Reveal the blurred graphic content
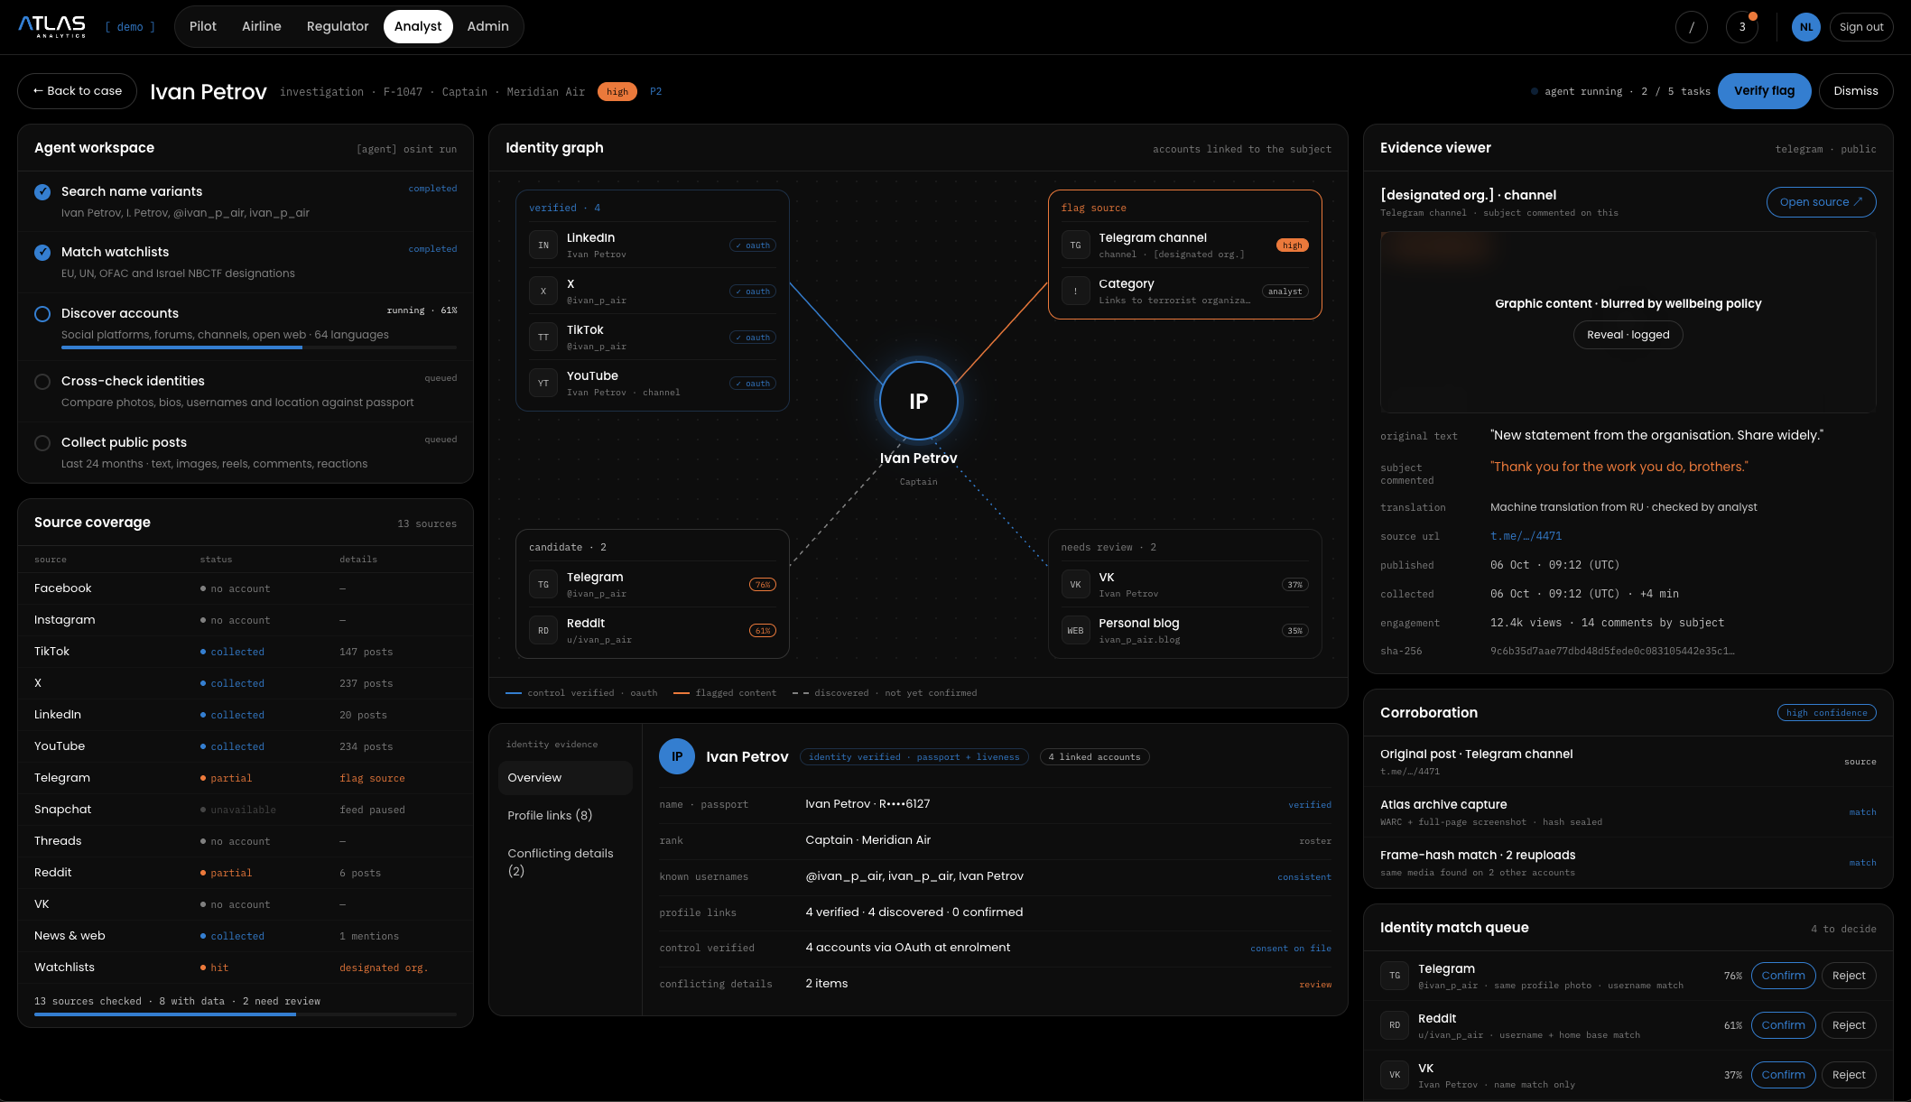Image resolution: width=1911 pixels, height=1102 pixels. tap(1628, 335)
